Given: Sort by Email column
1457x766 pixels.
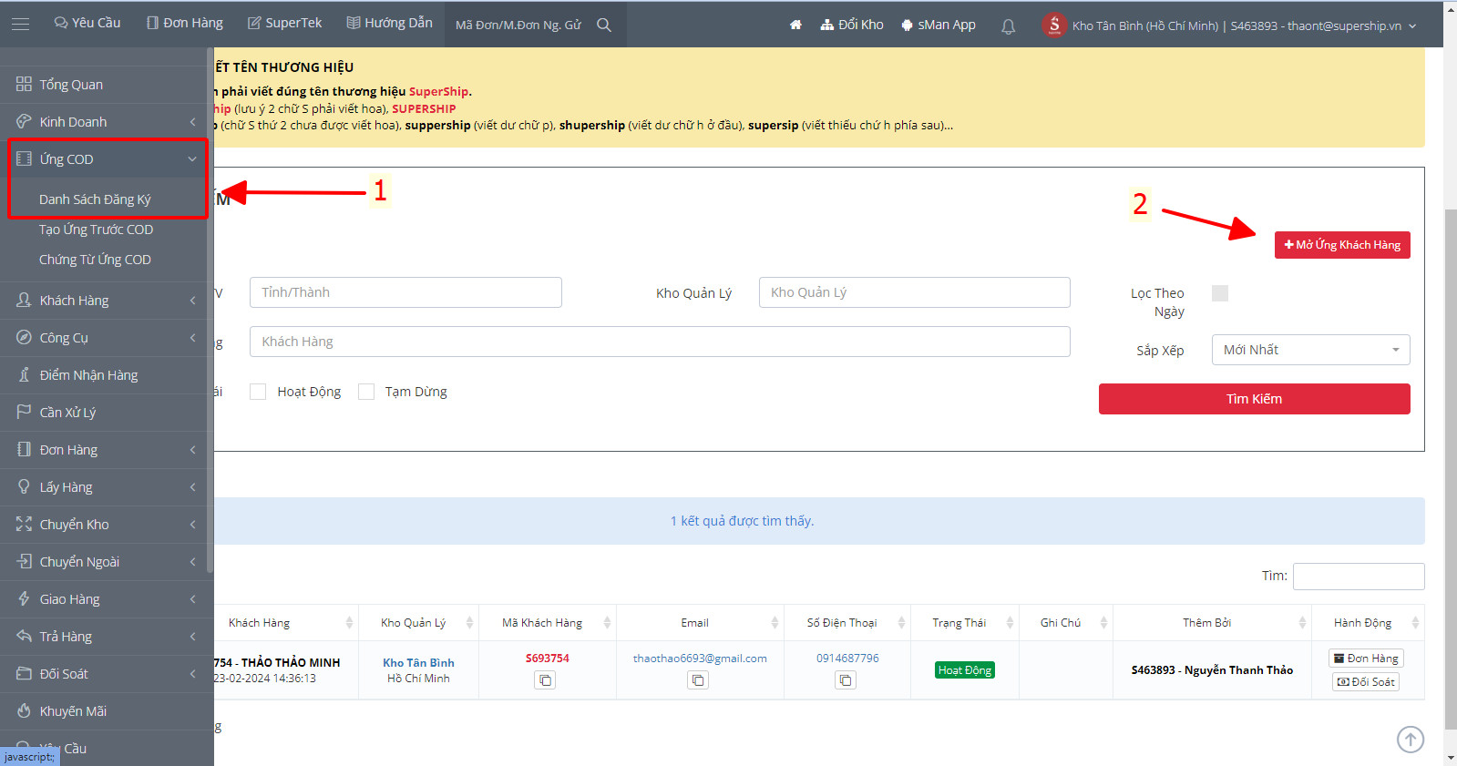Looking at the screenshot, I should tap(700, 623).
